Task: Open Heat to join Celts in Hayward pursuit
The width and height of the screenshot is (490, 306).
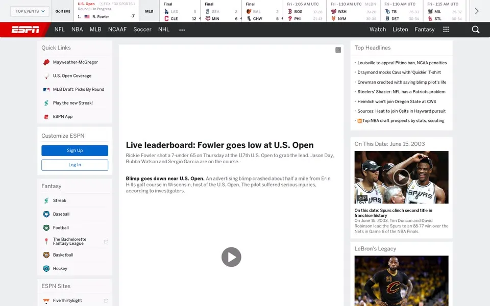Action: click(x=401, y=111)
